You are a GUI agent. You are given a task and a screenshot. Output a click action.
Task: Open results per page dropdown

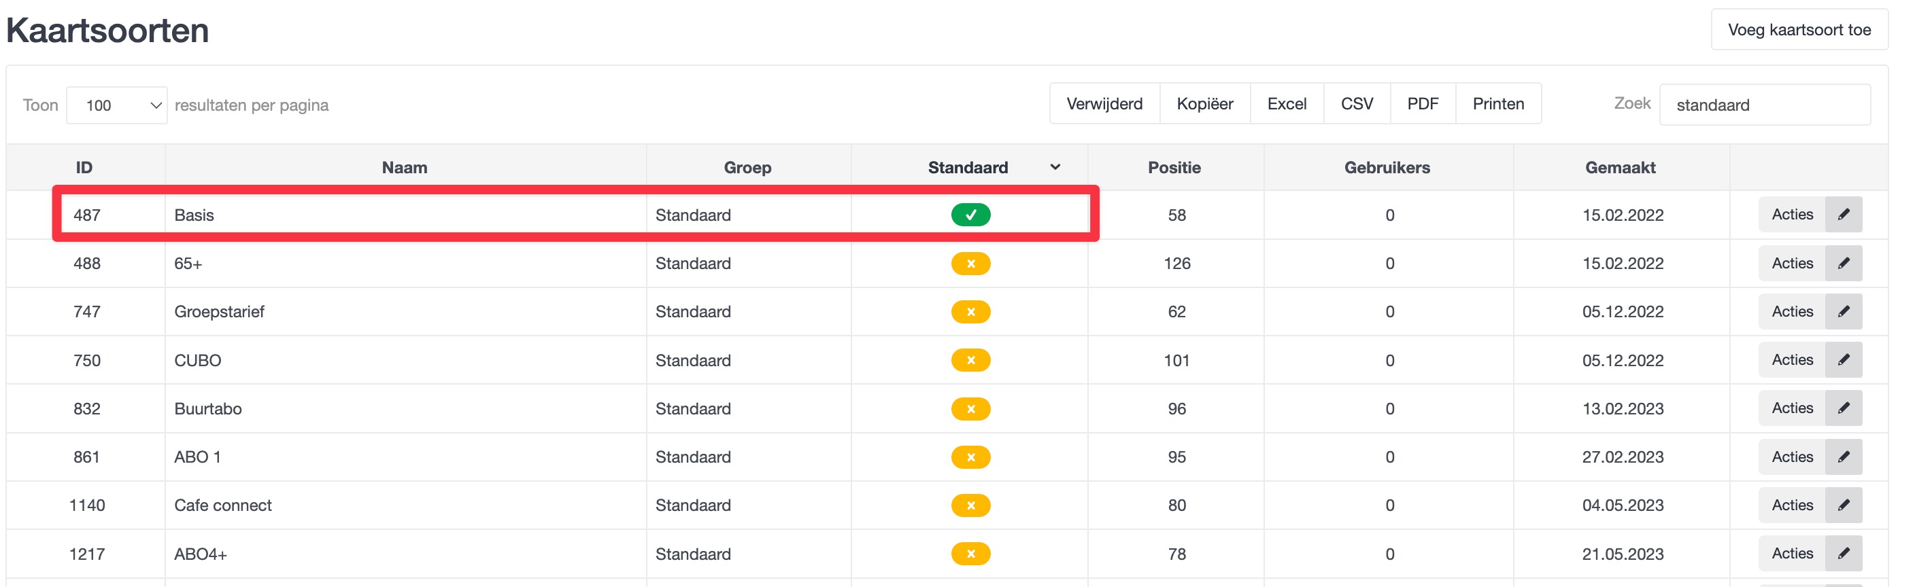[117, 105]
